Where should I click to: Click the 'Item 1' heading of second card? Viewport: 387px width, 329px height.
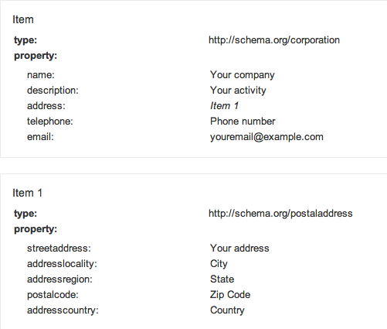pos(27,193)
